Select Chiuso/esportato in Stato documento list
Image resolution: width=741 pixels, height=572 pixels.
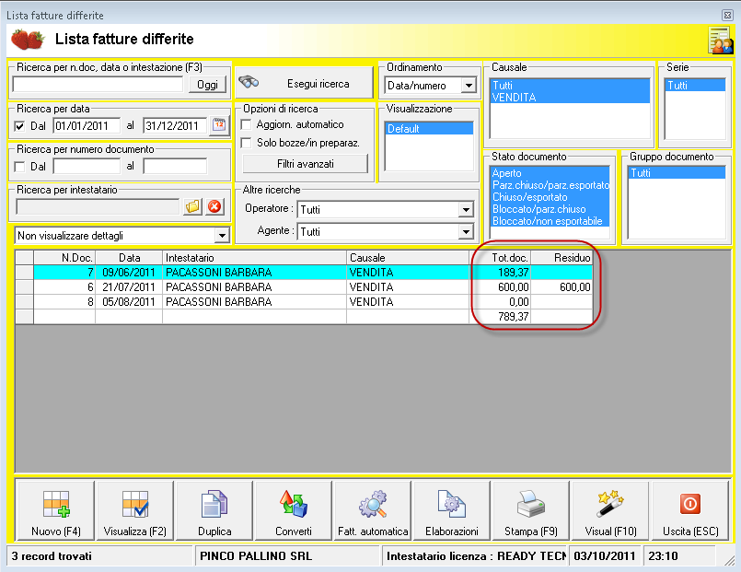(x=531, y=197)
